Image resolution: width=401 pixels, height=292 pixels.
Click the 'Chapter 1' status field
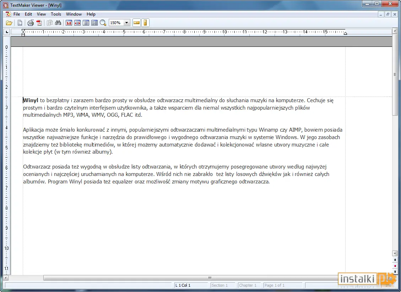[x=249, y=285]
